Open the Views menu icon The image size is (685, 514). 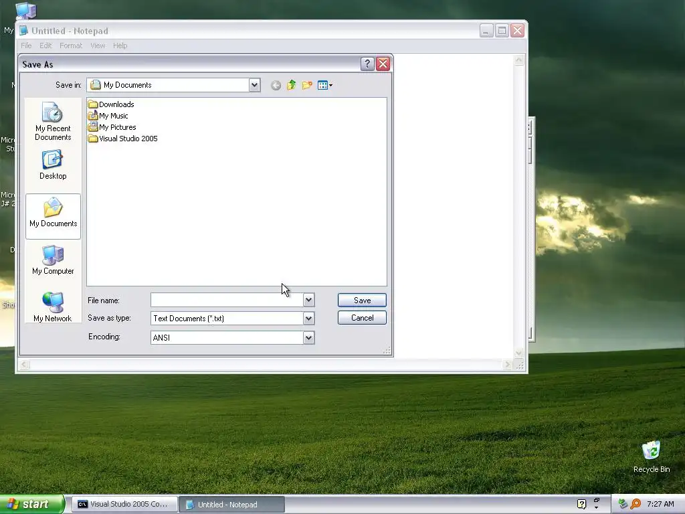(325, 85)
